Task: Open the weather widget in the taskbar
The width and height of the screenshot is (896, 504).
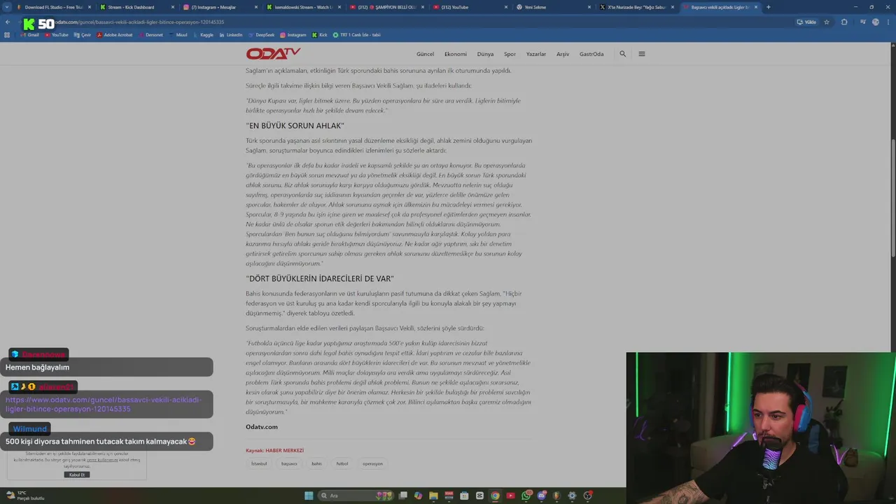Action: (x=24, y=496)
